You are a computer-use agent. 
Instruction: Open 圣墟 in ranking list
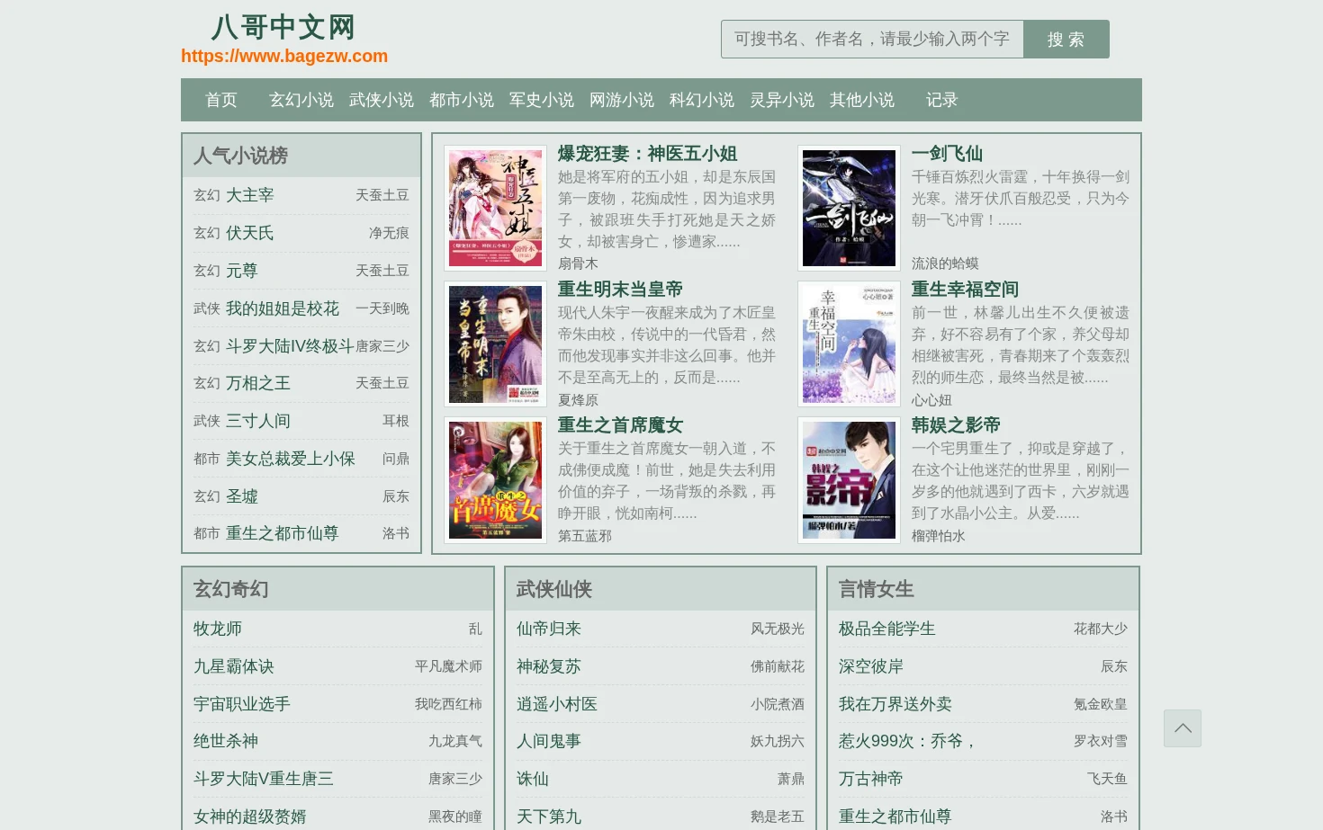pyautogui.click(x=242, y=496)
